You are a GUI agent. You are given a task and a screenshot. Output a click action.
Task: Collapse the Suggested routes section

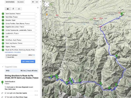[x=3, y=67]
